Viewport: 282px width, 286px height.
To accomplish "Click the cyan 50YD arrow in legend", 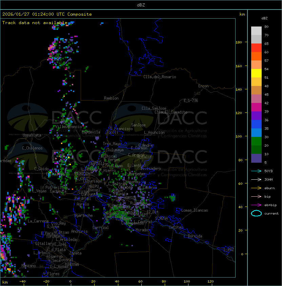I will tap(256, 171).
